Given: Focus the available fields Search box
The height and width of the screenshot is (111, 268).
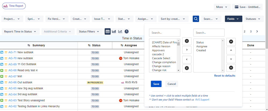Looking at the screenshot, I should 165,33.
